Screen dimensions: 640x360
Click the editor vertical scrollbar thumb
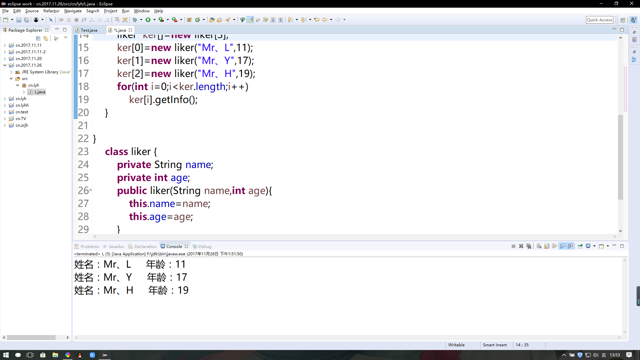pos(620,157)
